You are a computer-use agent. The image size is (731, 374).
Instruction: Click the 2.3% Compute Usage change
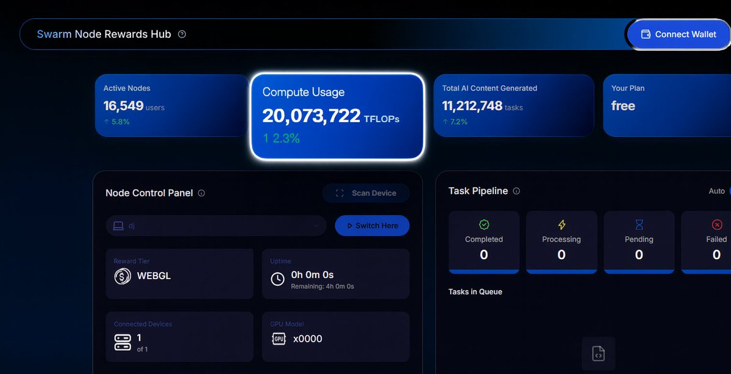click(281, 138)
